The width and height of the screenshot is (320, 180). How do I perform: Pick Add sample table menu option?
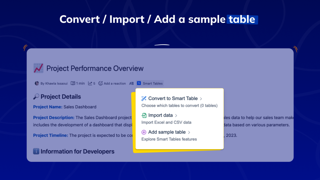point(167,132)
